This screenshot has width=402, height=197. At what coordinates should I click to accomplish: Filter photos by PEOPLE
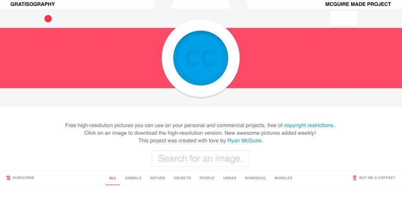tap(207, 178)
